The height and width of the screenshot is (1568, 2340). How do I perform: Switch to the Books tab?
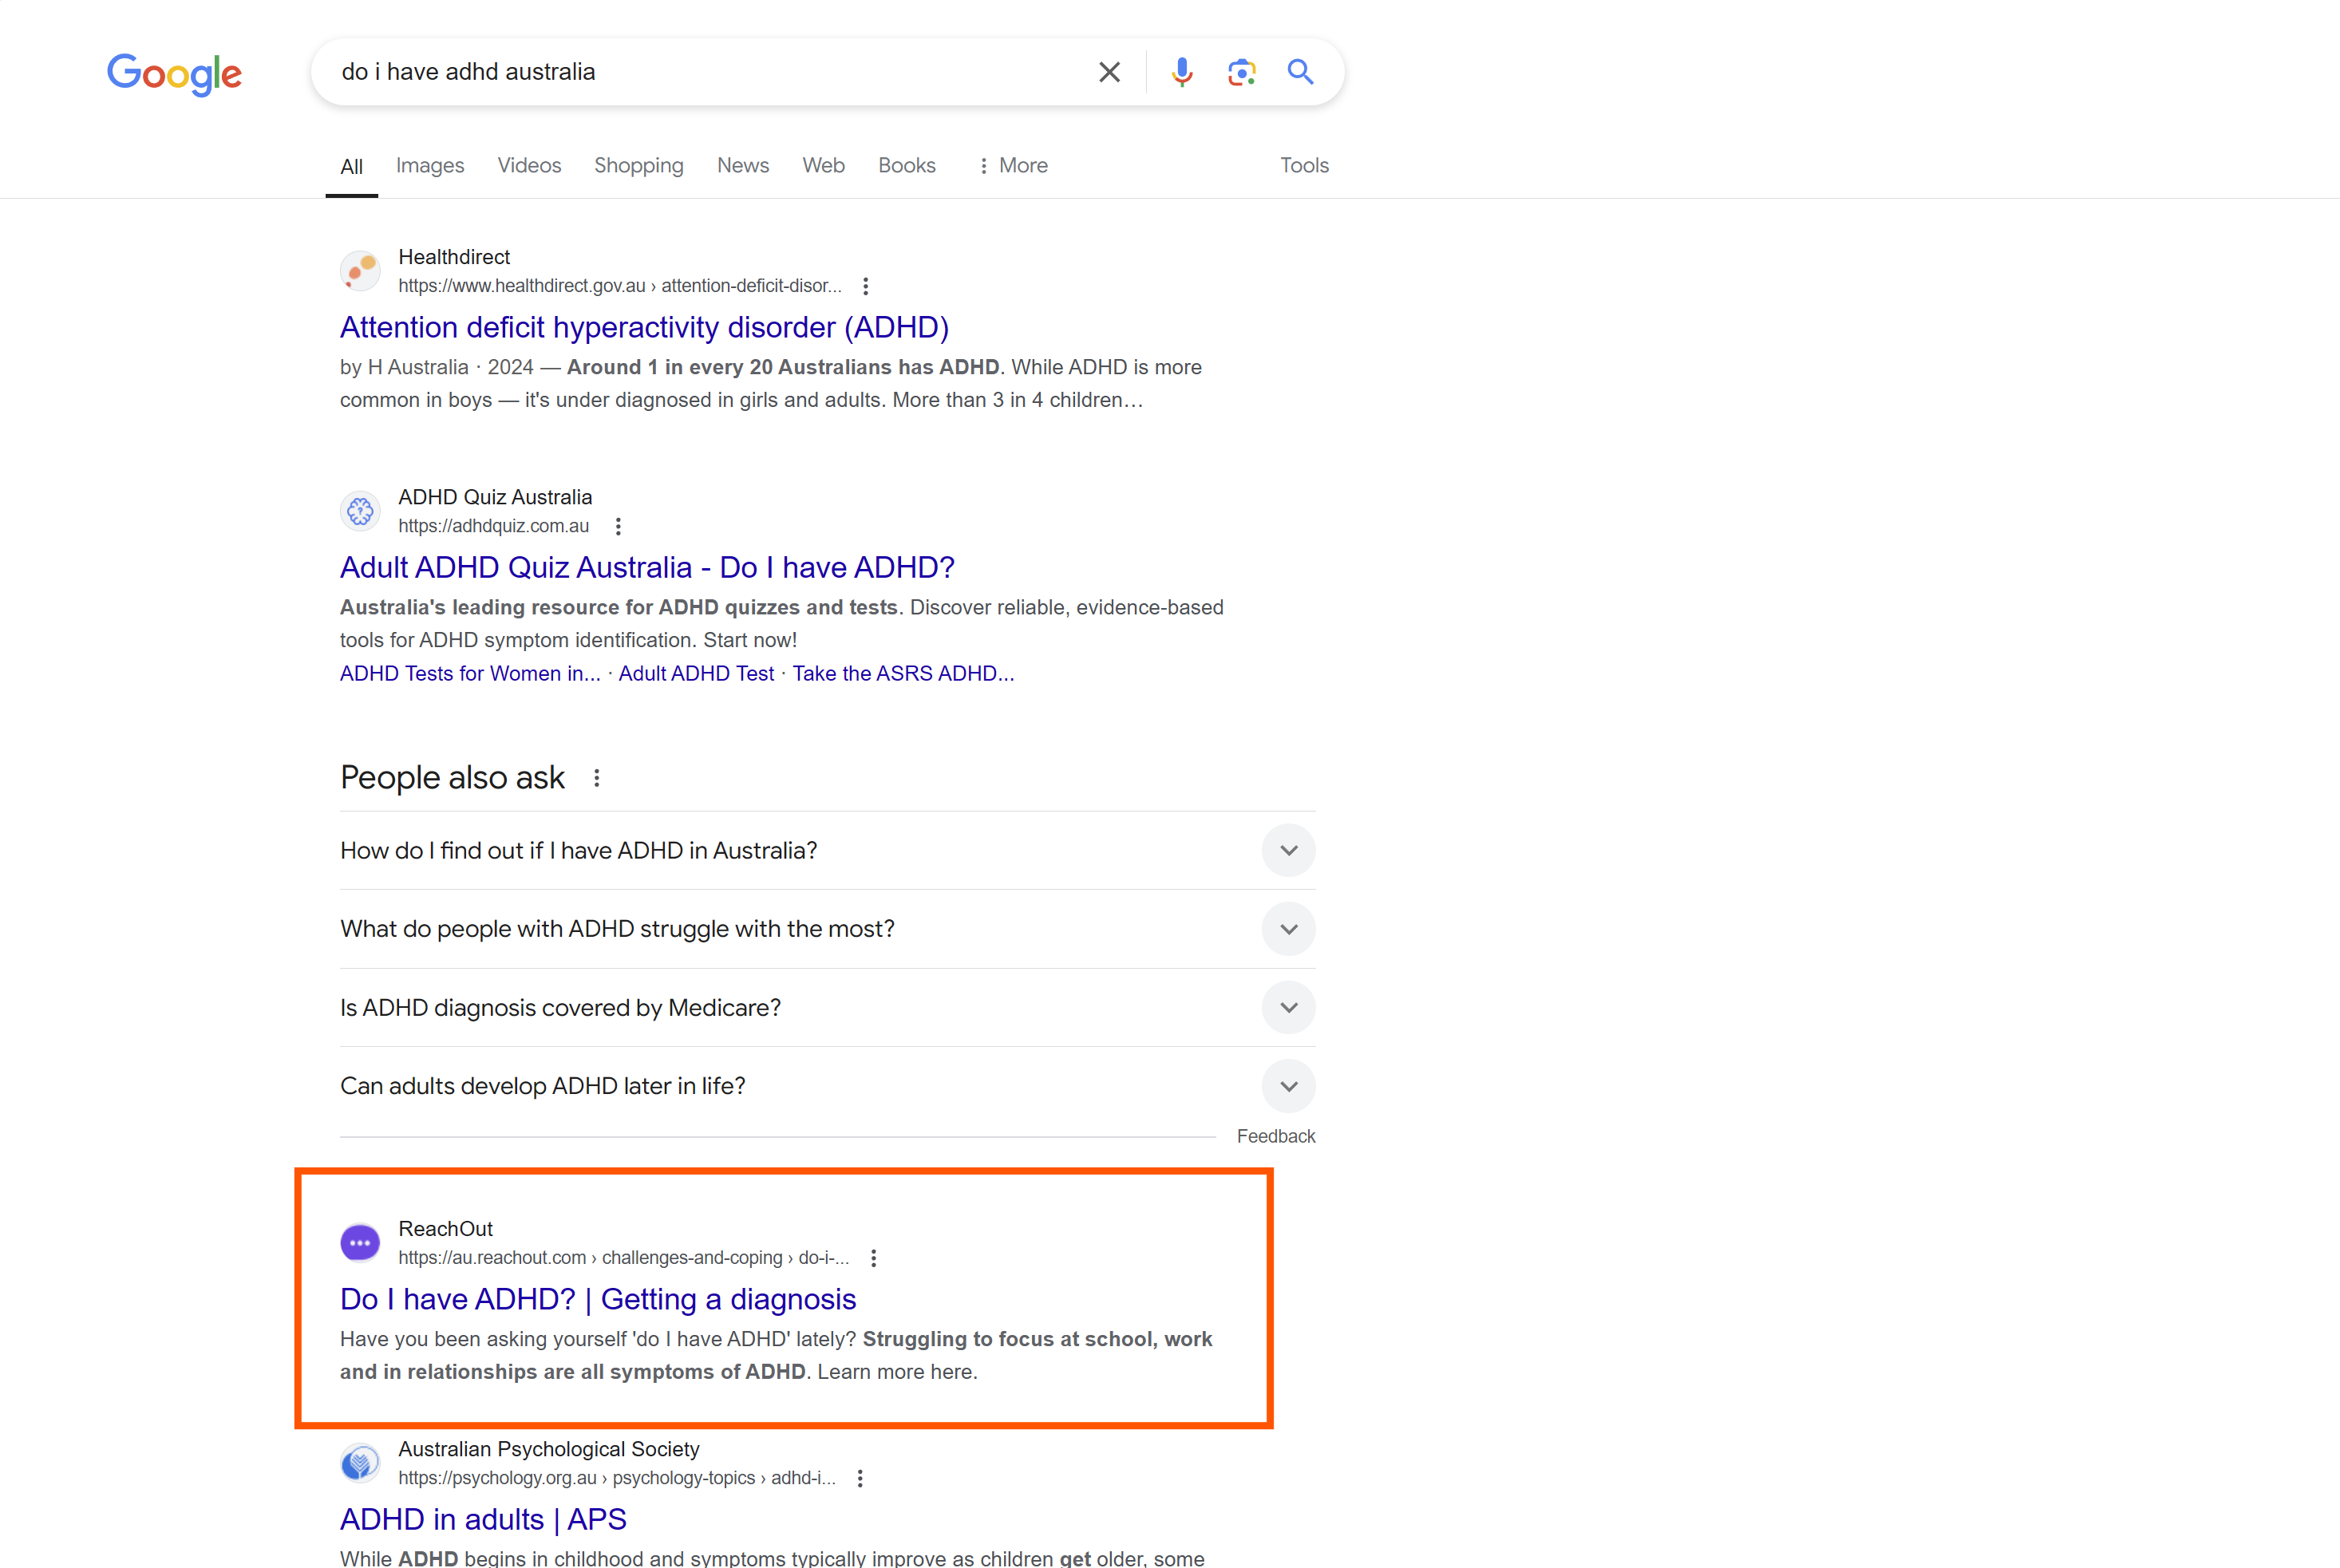pos(907,166)
